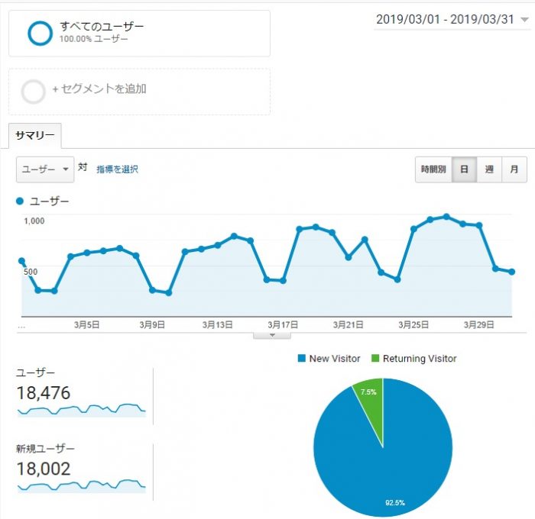The width and height of the screenshot is (535, 519).
Task: Select the 日 daily view button
Action: click(x=464, y=169)
